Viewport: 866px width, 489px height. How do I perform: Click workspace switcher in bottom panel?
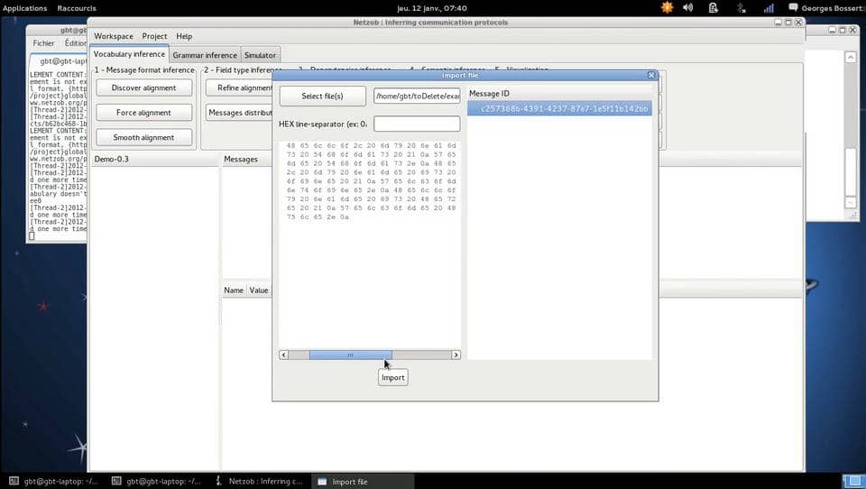pos(853,481)
